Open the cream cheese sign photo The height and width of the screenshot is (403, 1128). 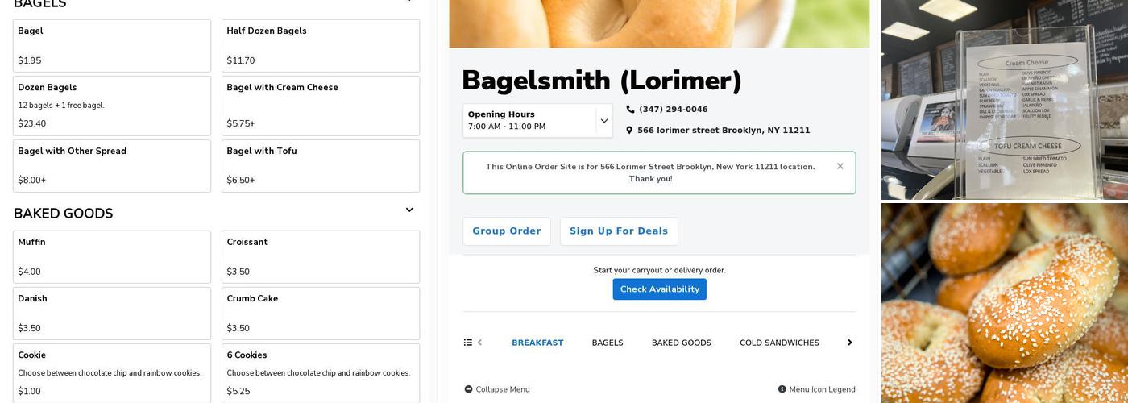[1004, 100]
